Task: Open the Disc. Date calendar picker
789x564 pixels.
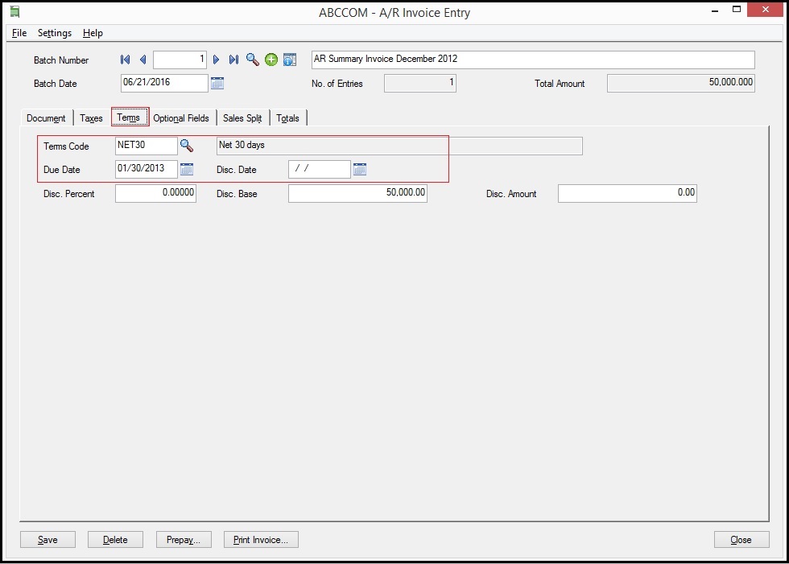Action: (360, 169)
